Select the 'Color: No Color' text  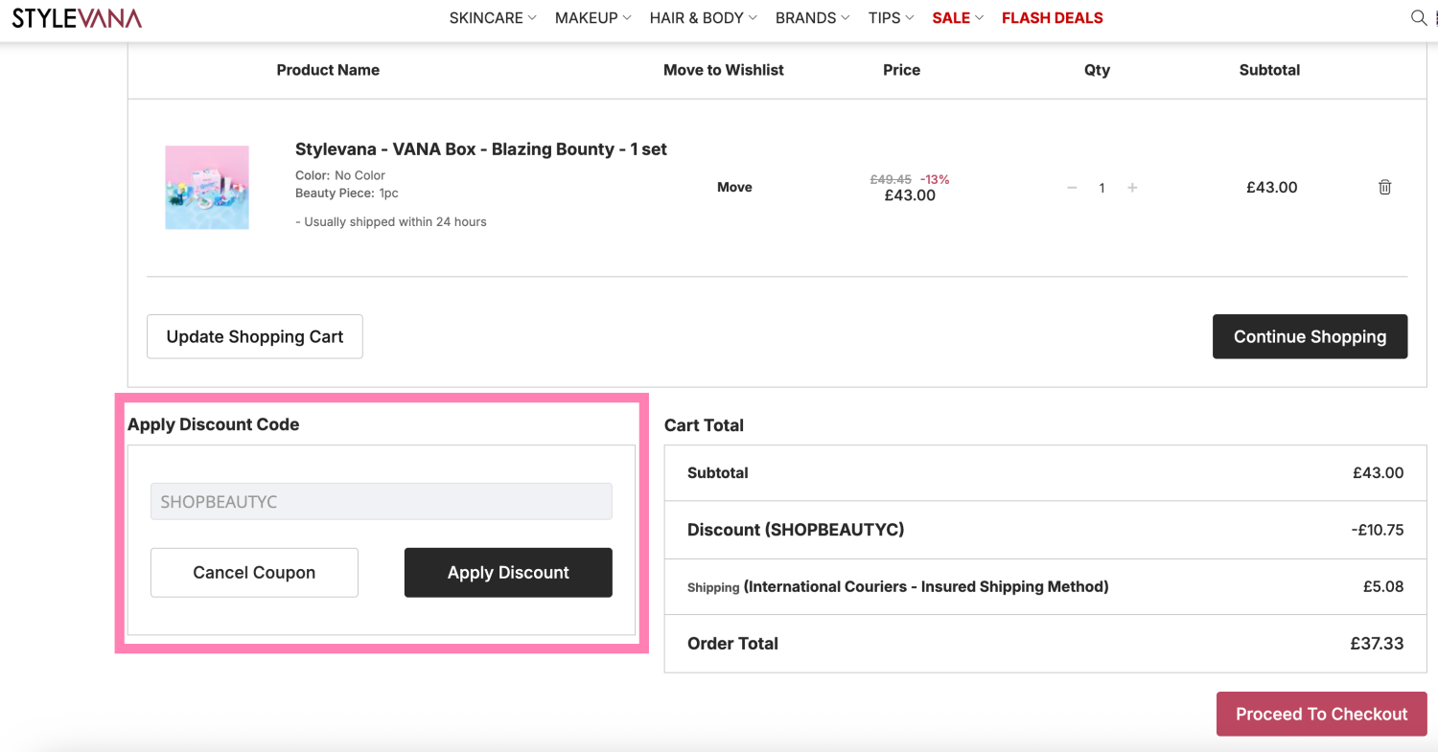click(340, 175)
